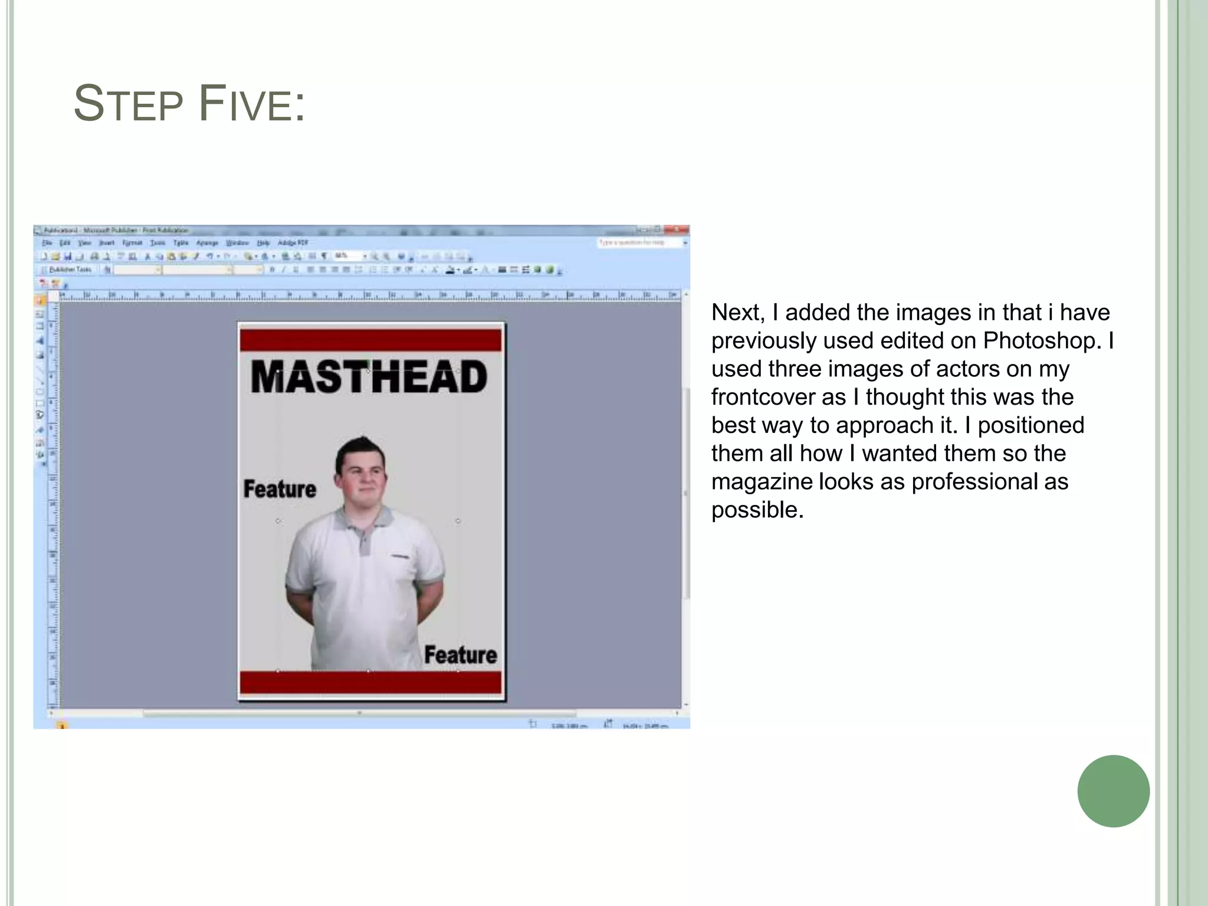Click the Format Painter brush icon
Viewport: 1208px width, 906px height.
[197, 257]
